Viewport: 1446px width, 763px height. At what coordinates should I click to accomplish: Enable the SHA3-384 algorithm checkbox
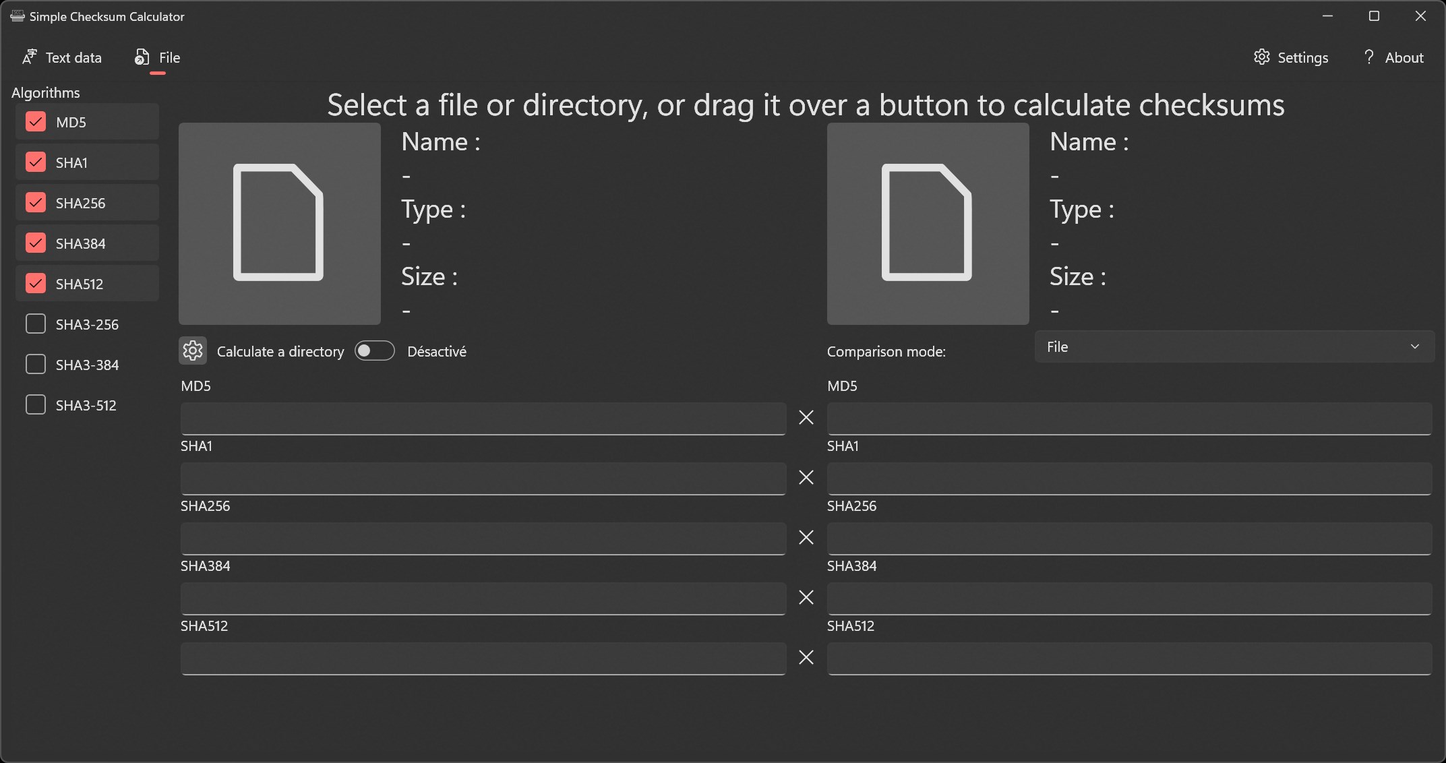click(36, 365)
